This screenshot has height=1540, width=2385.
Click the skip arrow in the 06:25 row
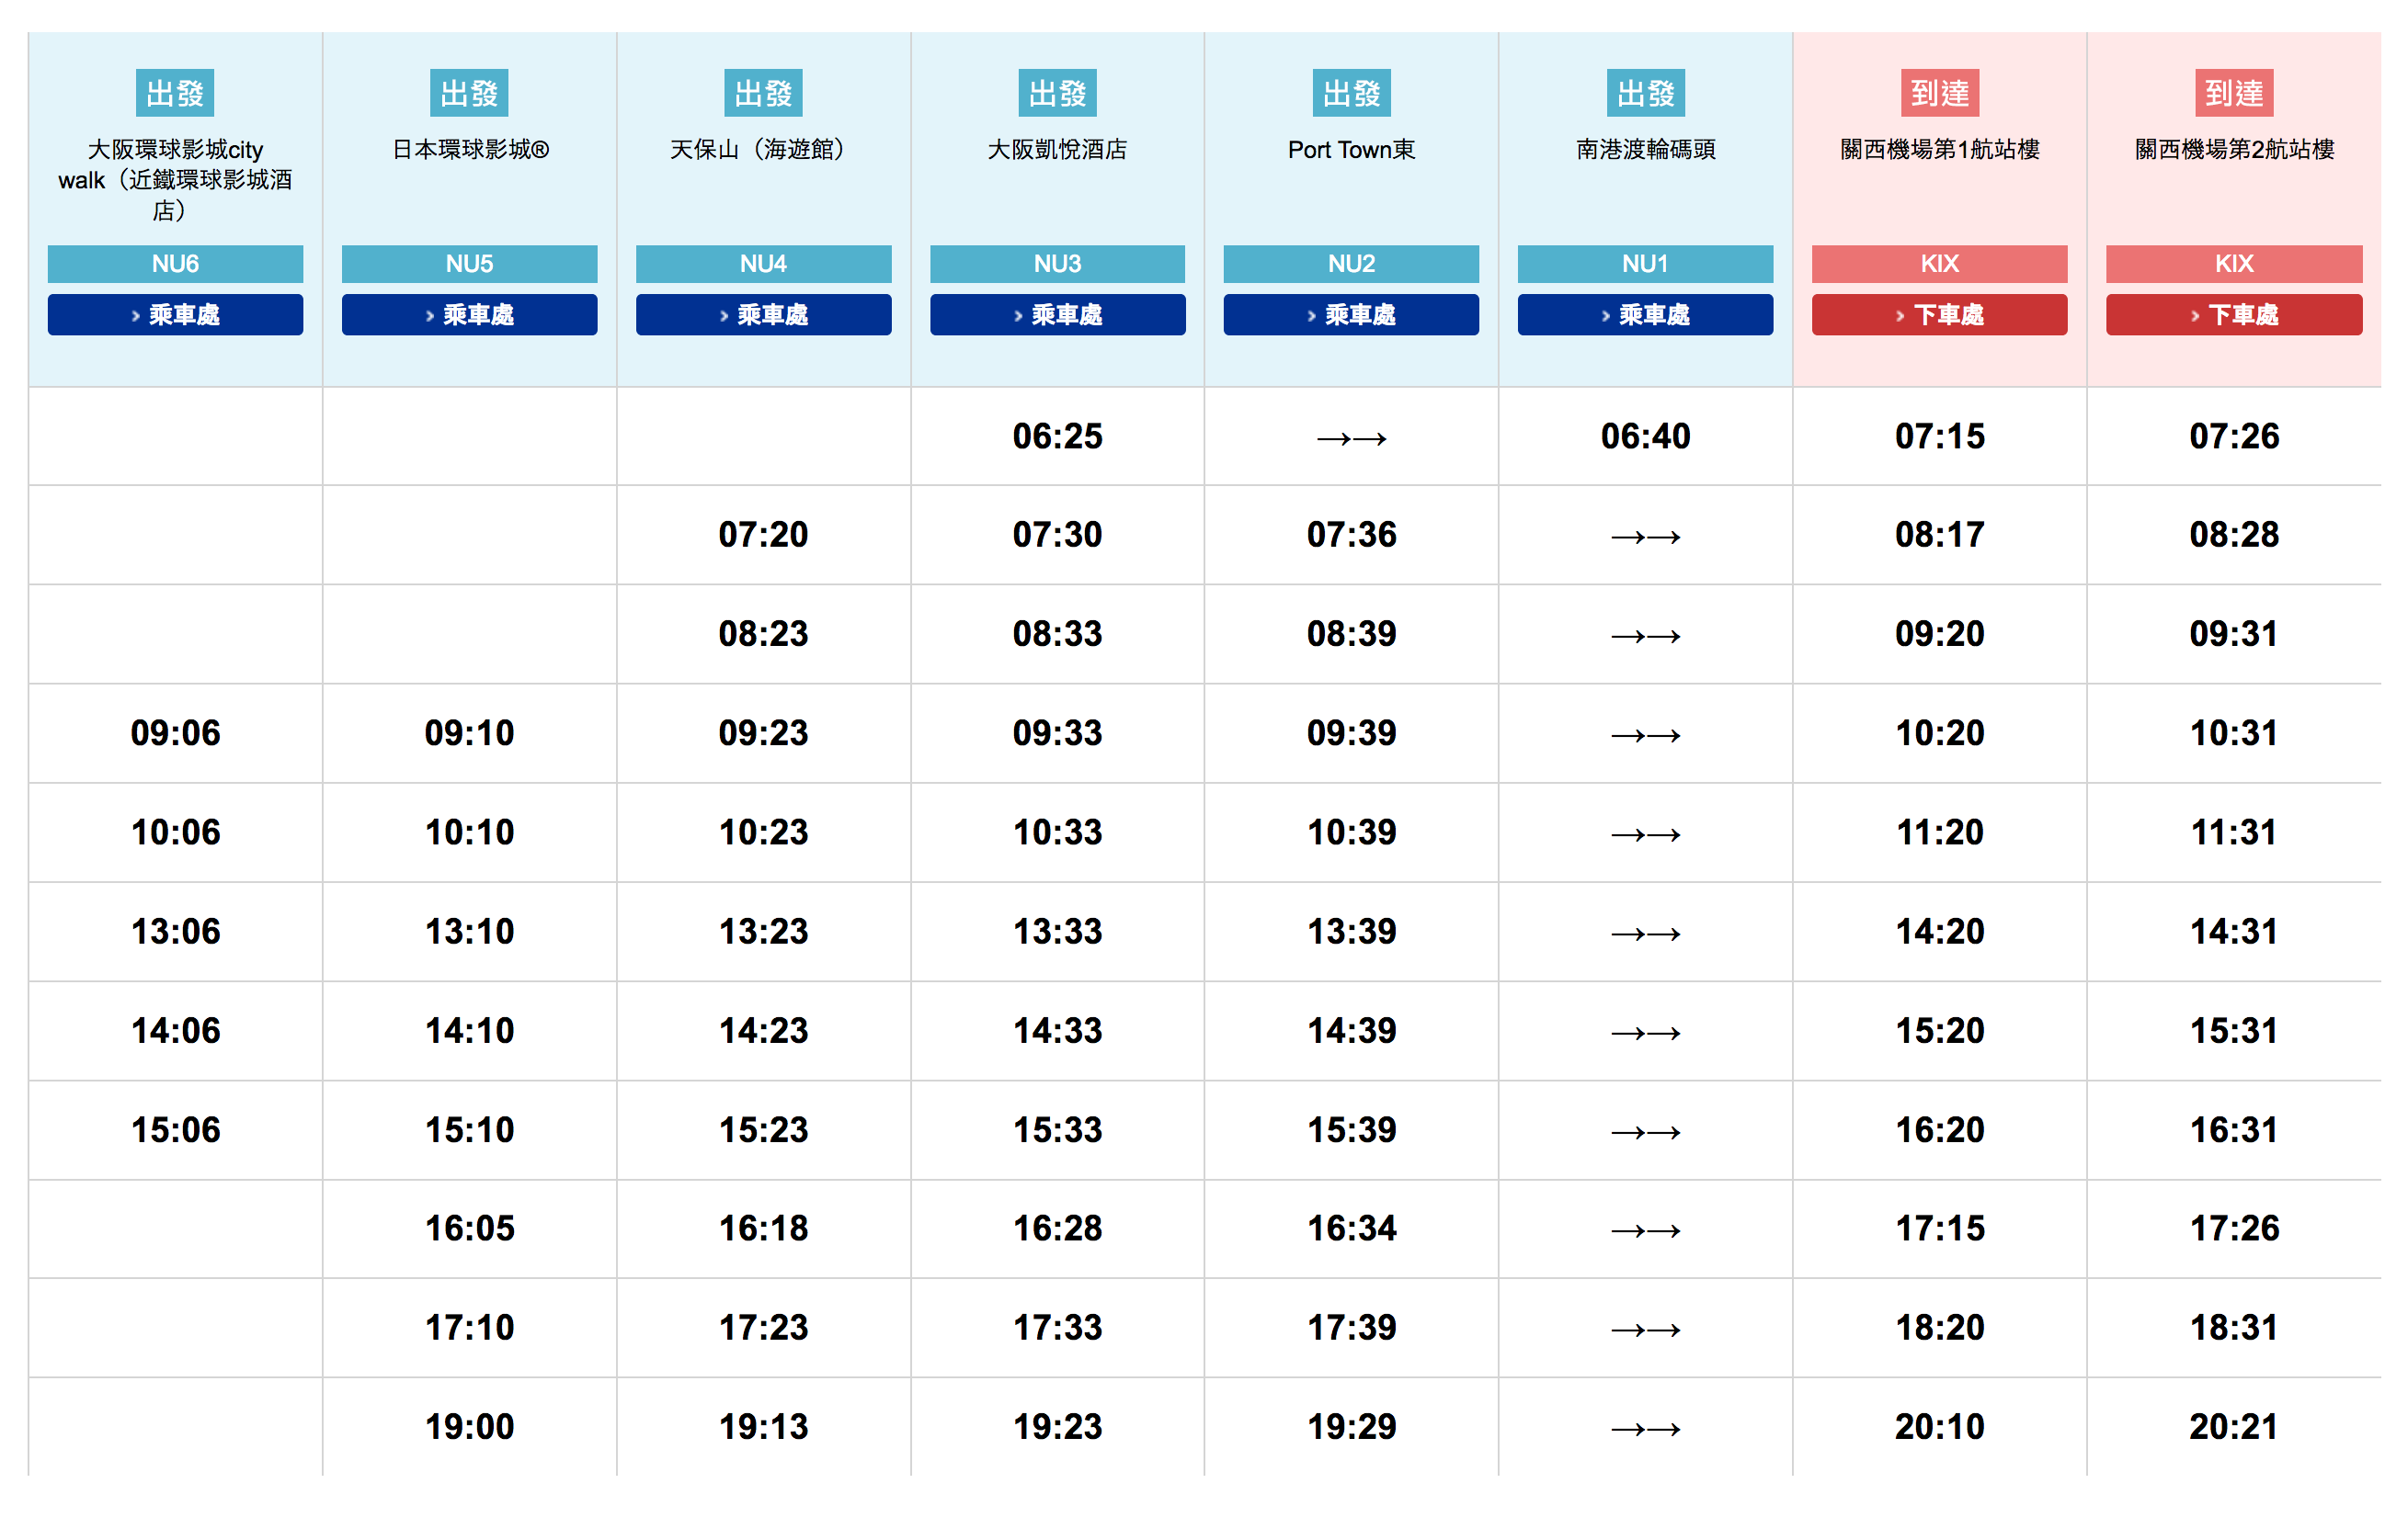point(1351,439)
